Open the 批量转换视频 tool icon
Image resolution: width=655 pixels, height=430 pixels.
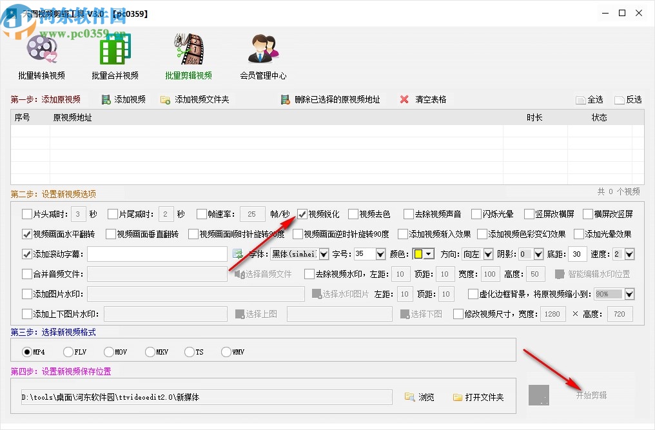(41, 49)
